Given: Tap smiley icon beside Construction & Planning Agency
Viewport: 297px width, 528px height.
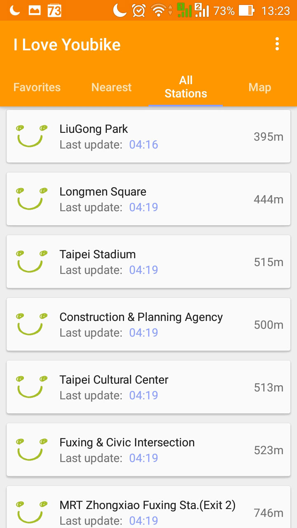Looking at the screenshot, I should tap(30, 324).
